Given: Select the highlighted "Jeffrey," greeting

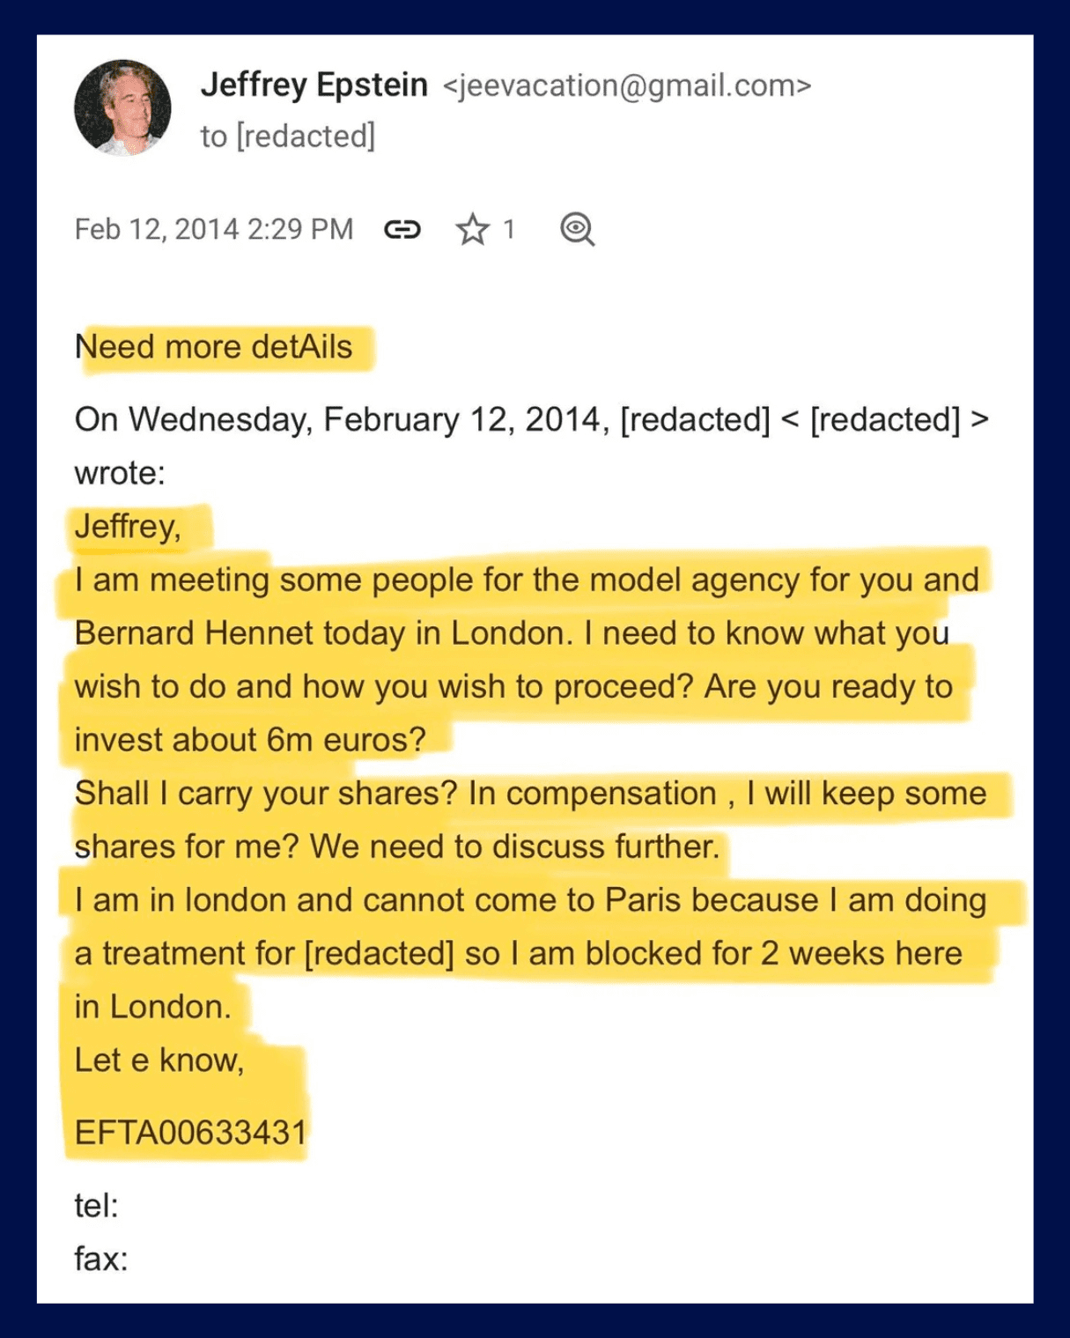Looking at the screenshot, I should click(x=128, y=527).
